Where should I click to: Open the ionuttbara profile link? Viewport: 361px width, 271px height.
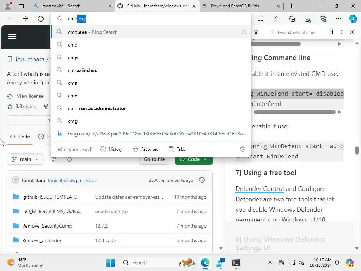(30, 59)
